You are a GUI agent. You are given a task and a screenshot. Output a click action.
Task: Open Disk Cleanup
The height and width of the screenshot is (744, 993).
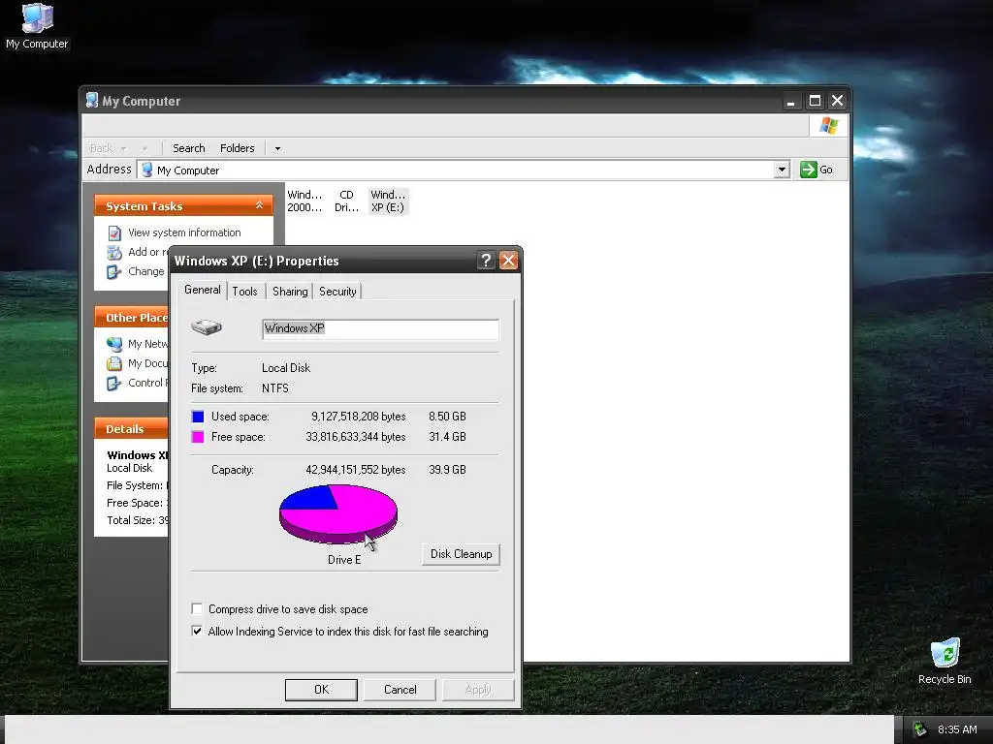point(461,554)
